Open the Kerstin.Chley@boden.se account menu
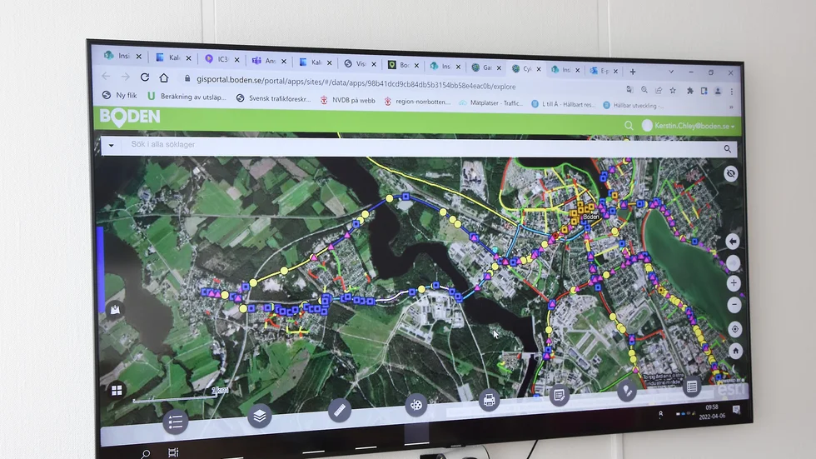The height and width of the screenshot is (459, 816). pyautogui.click(x=689, y=126)
